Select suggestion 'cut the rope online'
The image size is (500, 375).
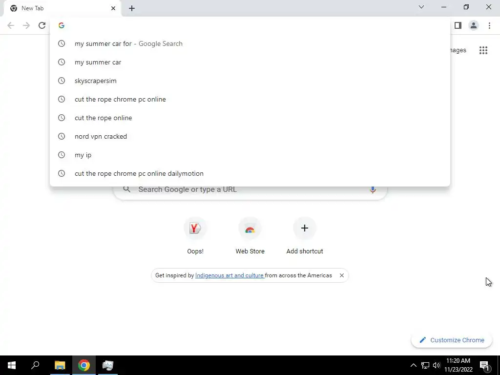pos(250,118)
